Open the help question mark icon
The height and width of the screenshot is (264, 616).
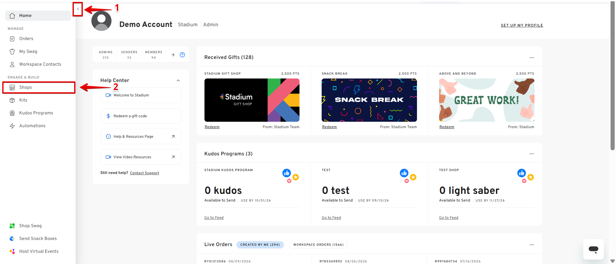pyautogui.click(x=182, y=55)
